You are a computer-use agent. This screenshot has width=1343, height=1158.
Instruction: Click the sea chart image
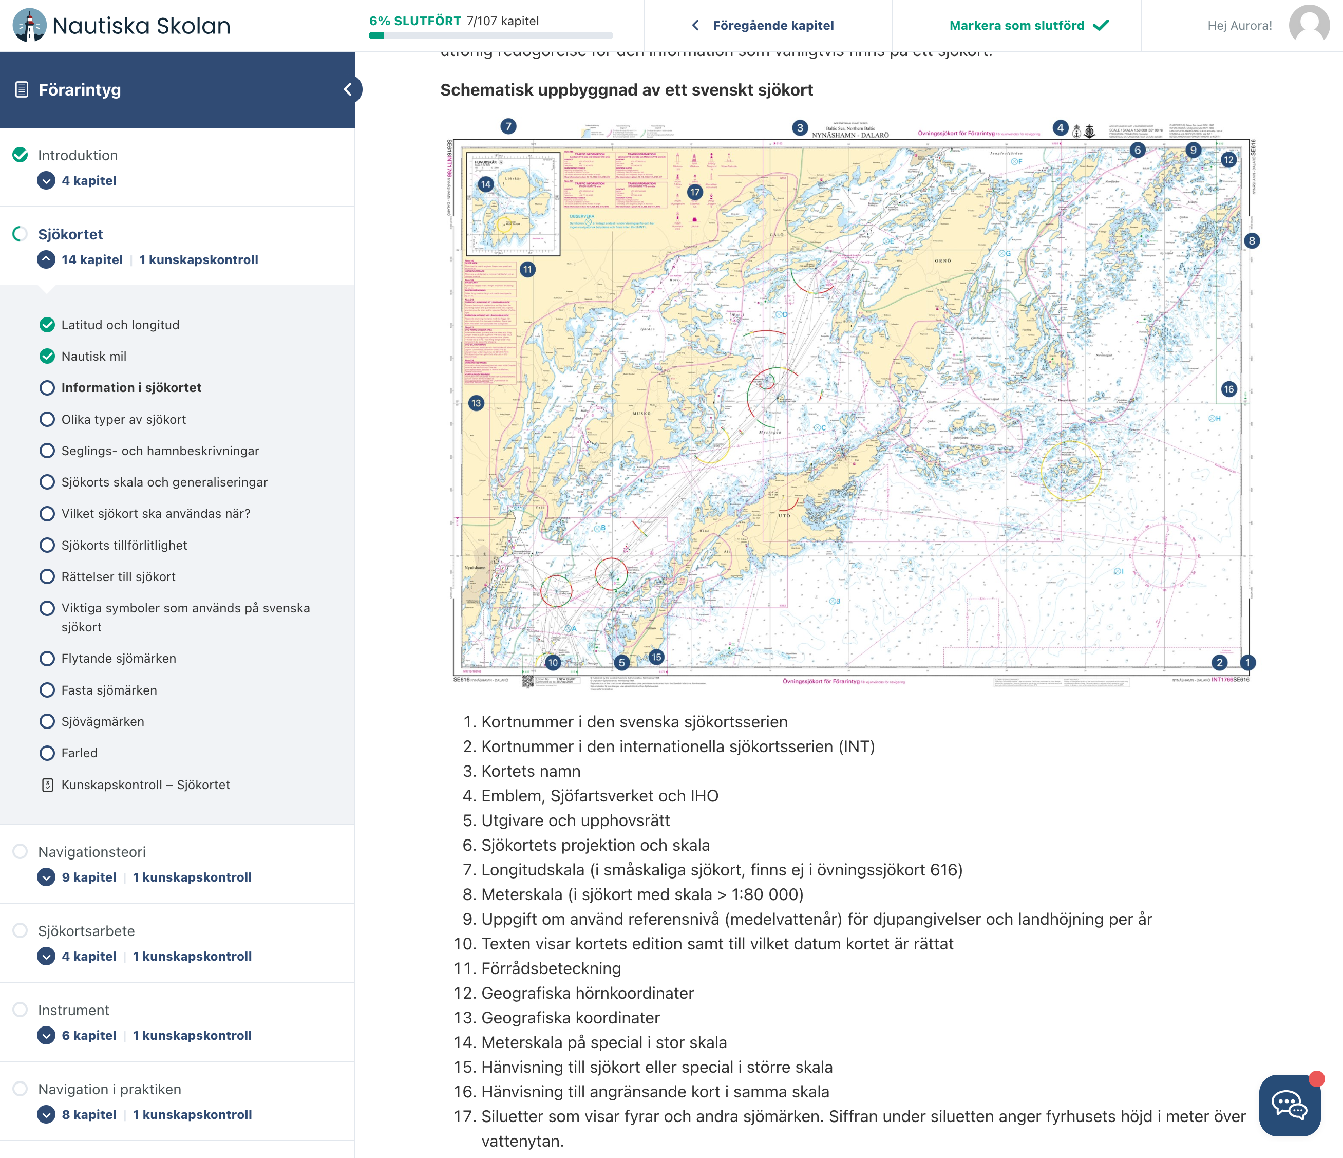point(850,402)
